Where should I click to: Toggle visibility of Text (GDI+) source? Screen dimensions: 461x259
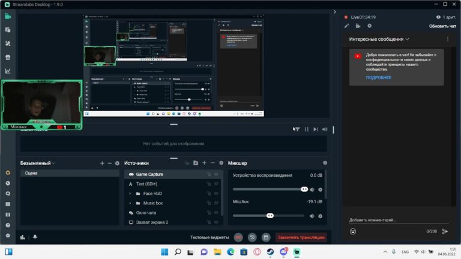[x=216, y=184]
